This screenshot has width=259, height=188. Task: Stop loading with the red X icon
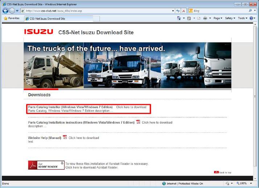click(184, 11)
